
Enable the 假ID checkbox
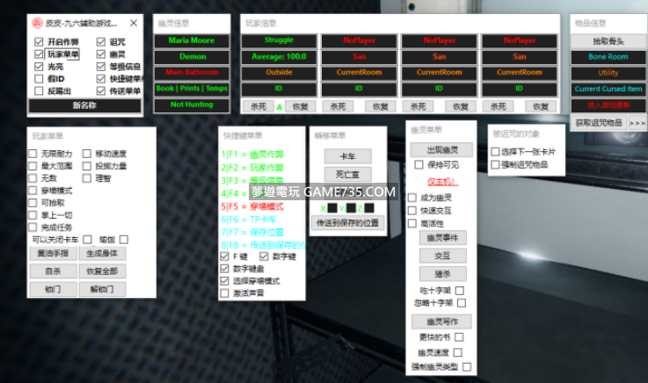tap(39, 78)
